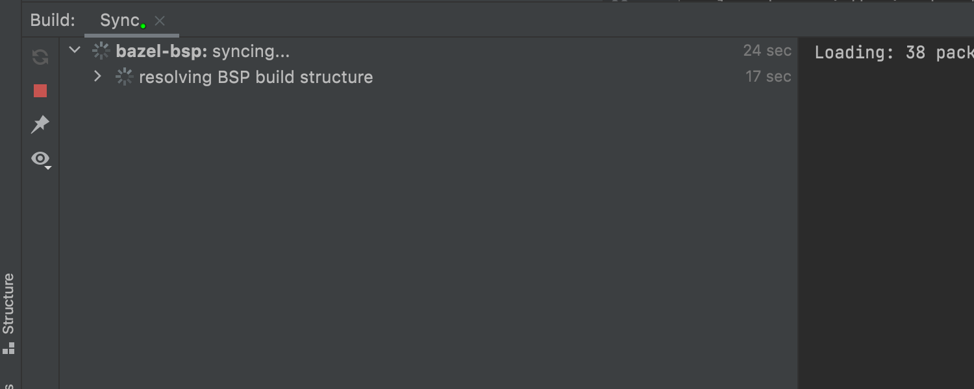This screenshot has width=974, height=389.
Task: Click the 24 sec duration label
Action: [767, 51]
